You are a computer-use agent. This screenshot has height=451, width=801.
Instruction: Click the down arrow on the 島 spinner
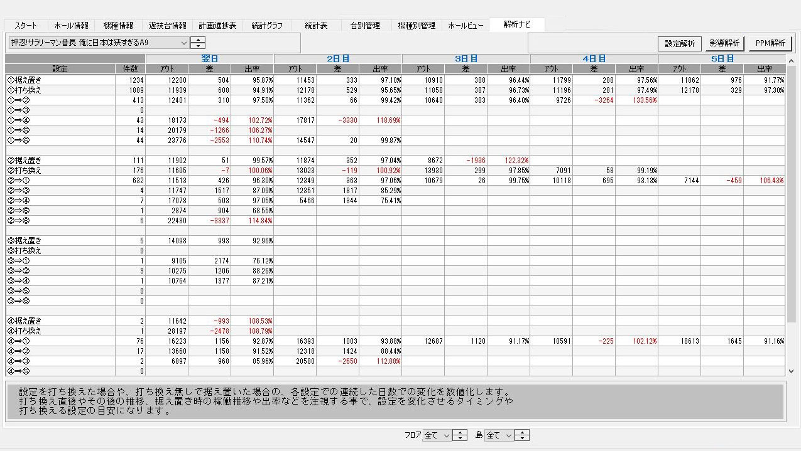522,438
